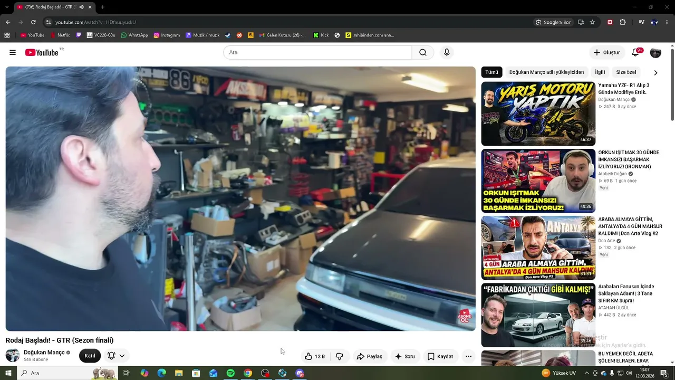Open the WhatsApp bookmark
This screenshot has height=380, width=675.
[134, 35]
